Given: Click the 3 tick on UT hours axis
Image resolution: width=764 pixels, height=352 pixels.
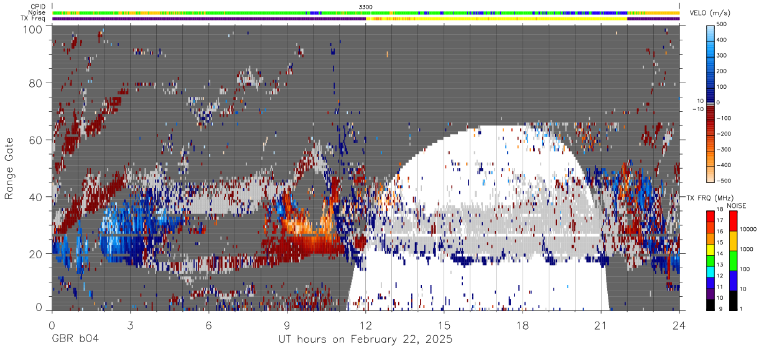Looking at the screenshot, I should (130, 325).
